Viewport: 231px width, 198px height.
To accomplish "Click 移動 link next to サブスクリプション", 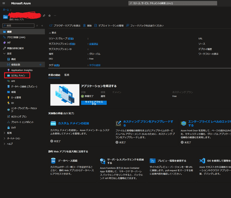I will point(72,44).
